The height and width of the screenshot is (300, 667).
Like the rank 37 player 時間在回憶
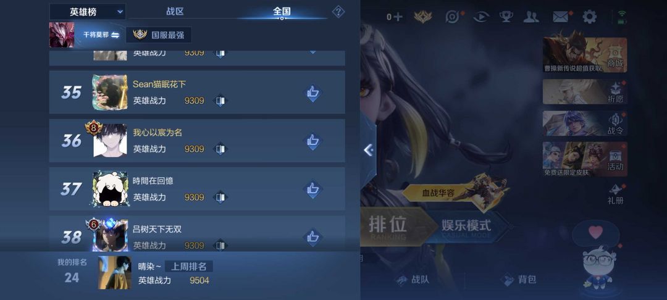[x=313, y=189]
